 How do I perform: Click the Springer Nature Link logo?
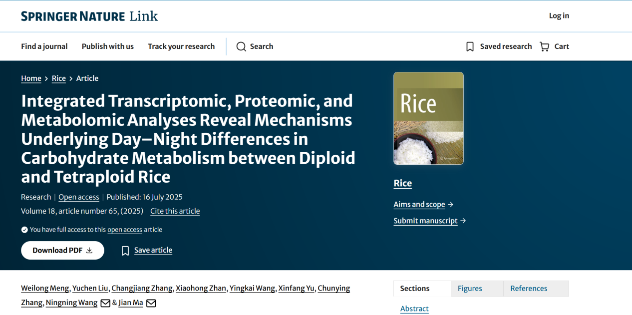pyautogui.click(x=89, y=16)
